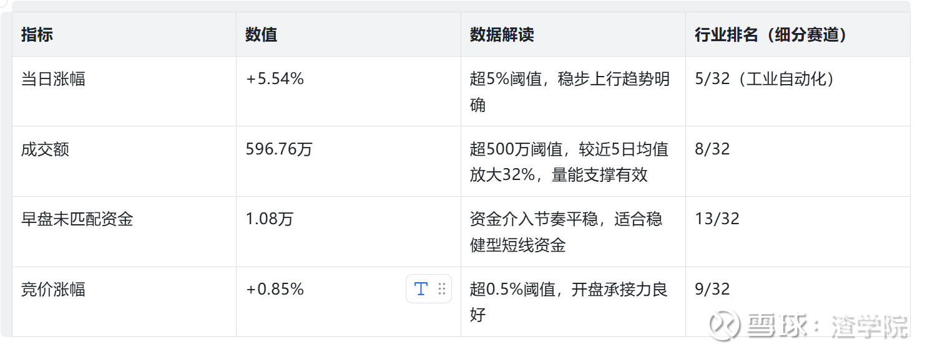Image resolution: width=935 pixels, height=355 pixels.
Task: Select the 数值 column header
Action: [261, 35]
